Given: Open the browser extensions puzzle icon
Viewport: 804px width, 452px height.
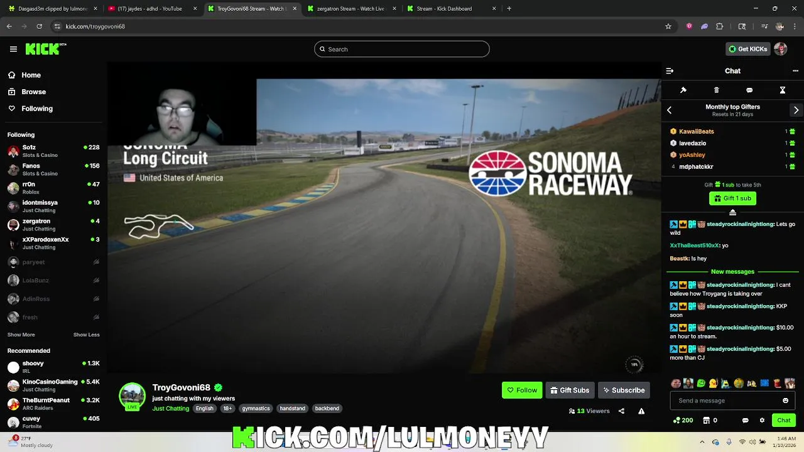Looking at the screenshot, I should 720,26.
